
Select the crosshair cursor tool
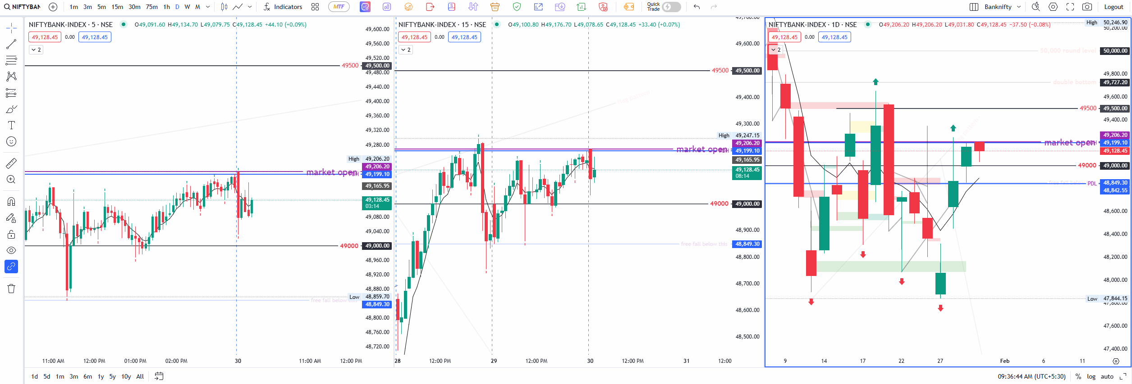click(x=11, y=28)
